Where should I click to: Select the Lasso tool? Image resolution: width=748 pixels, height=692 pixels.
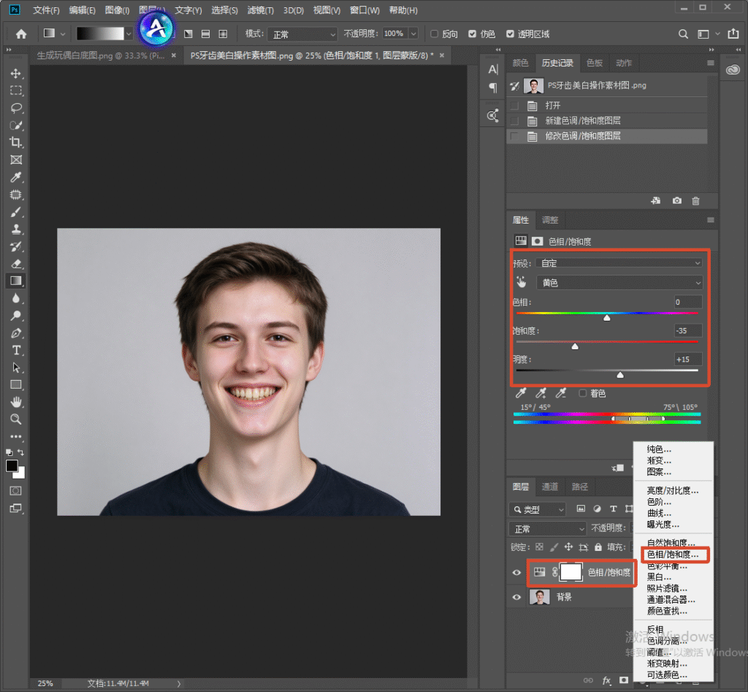click(x=16, y=108)
